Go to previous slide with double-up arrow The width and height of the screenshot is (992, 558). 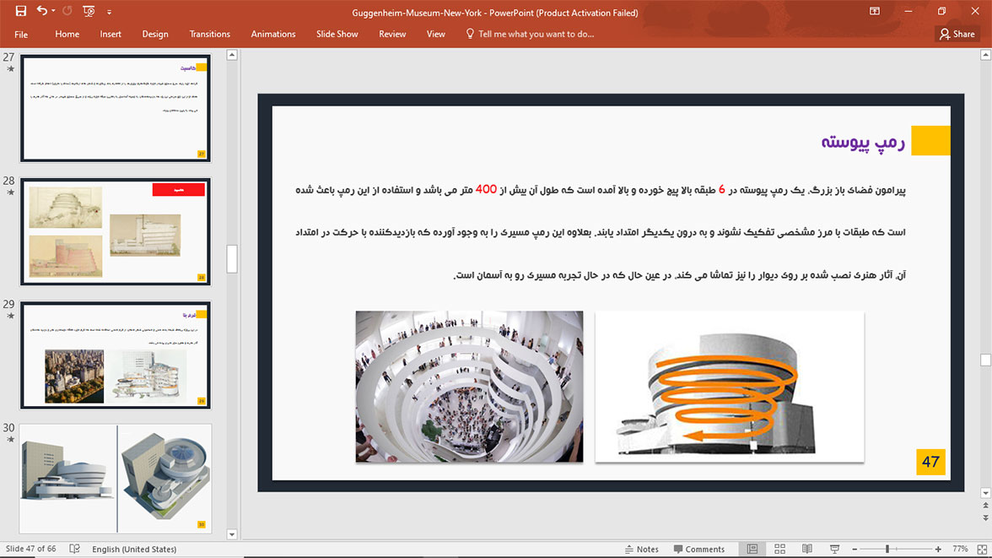pos(985,506)
